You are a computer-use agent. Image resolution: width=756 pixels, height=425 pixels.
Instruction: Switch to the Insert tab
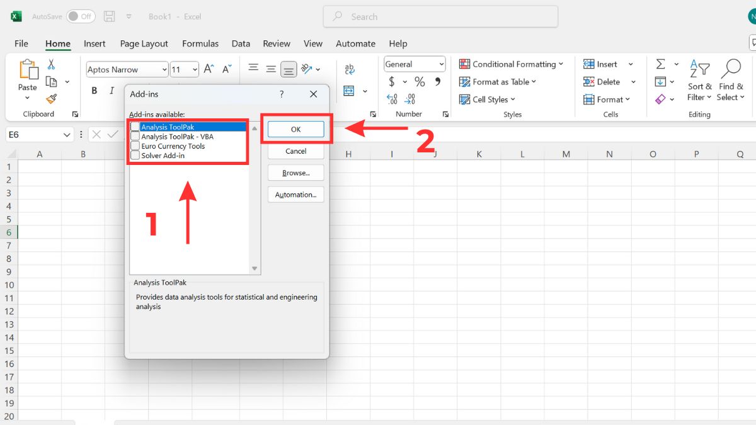pyautogui.click(x=94, y=43)
